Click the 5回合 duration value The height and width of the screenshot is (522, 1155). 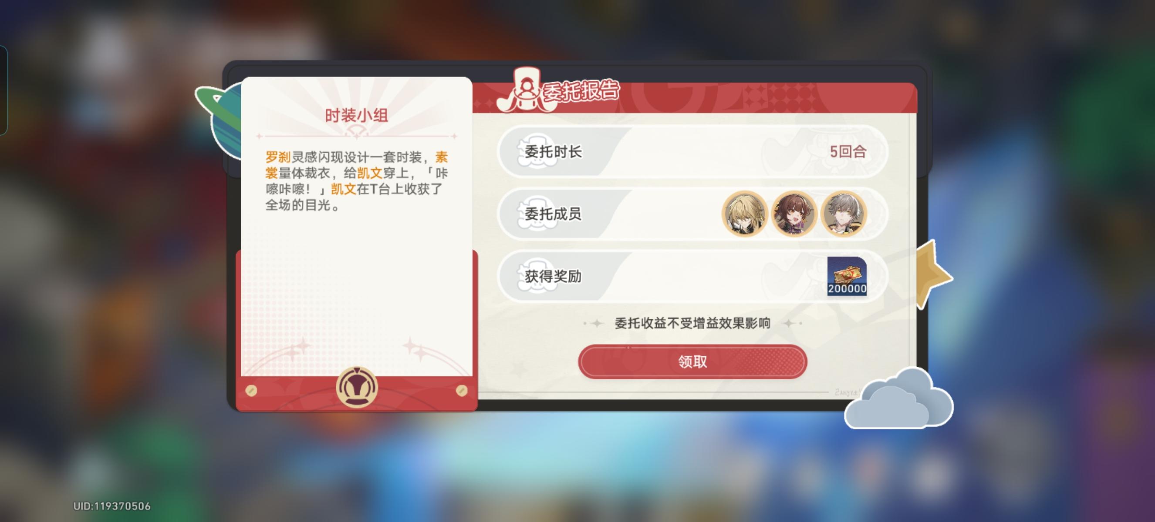848,152
